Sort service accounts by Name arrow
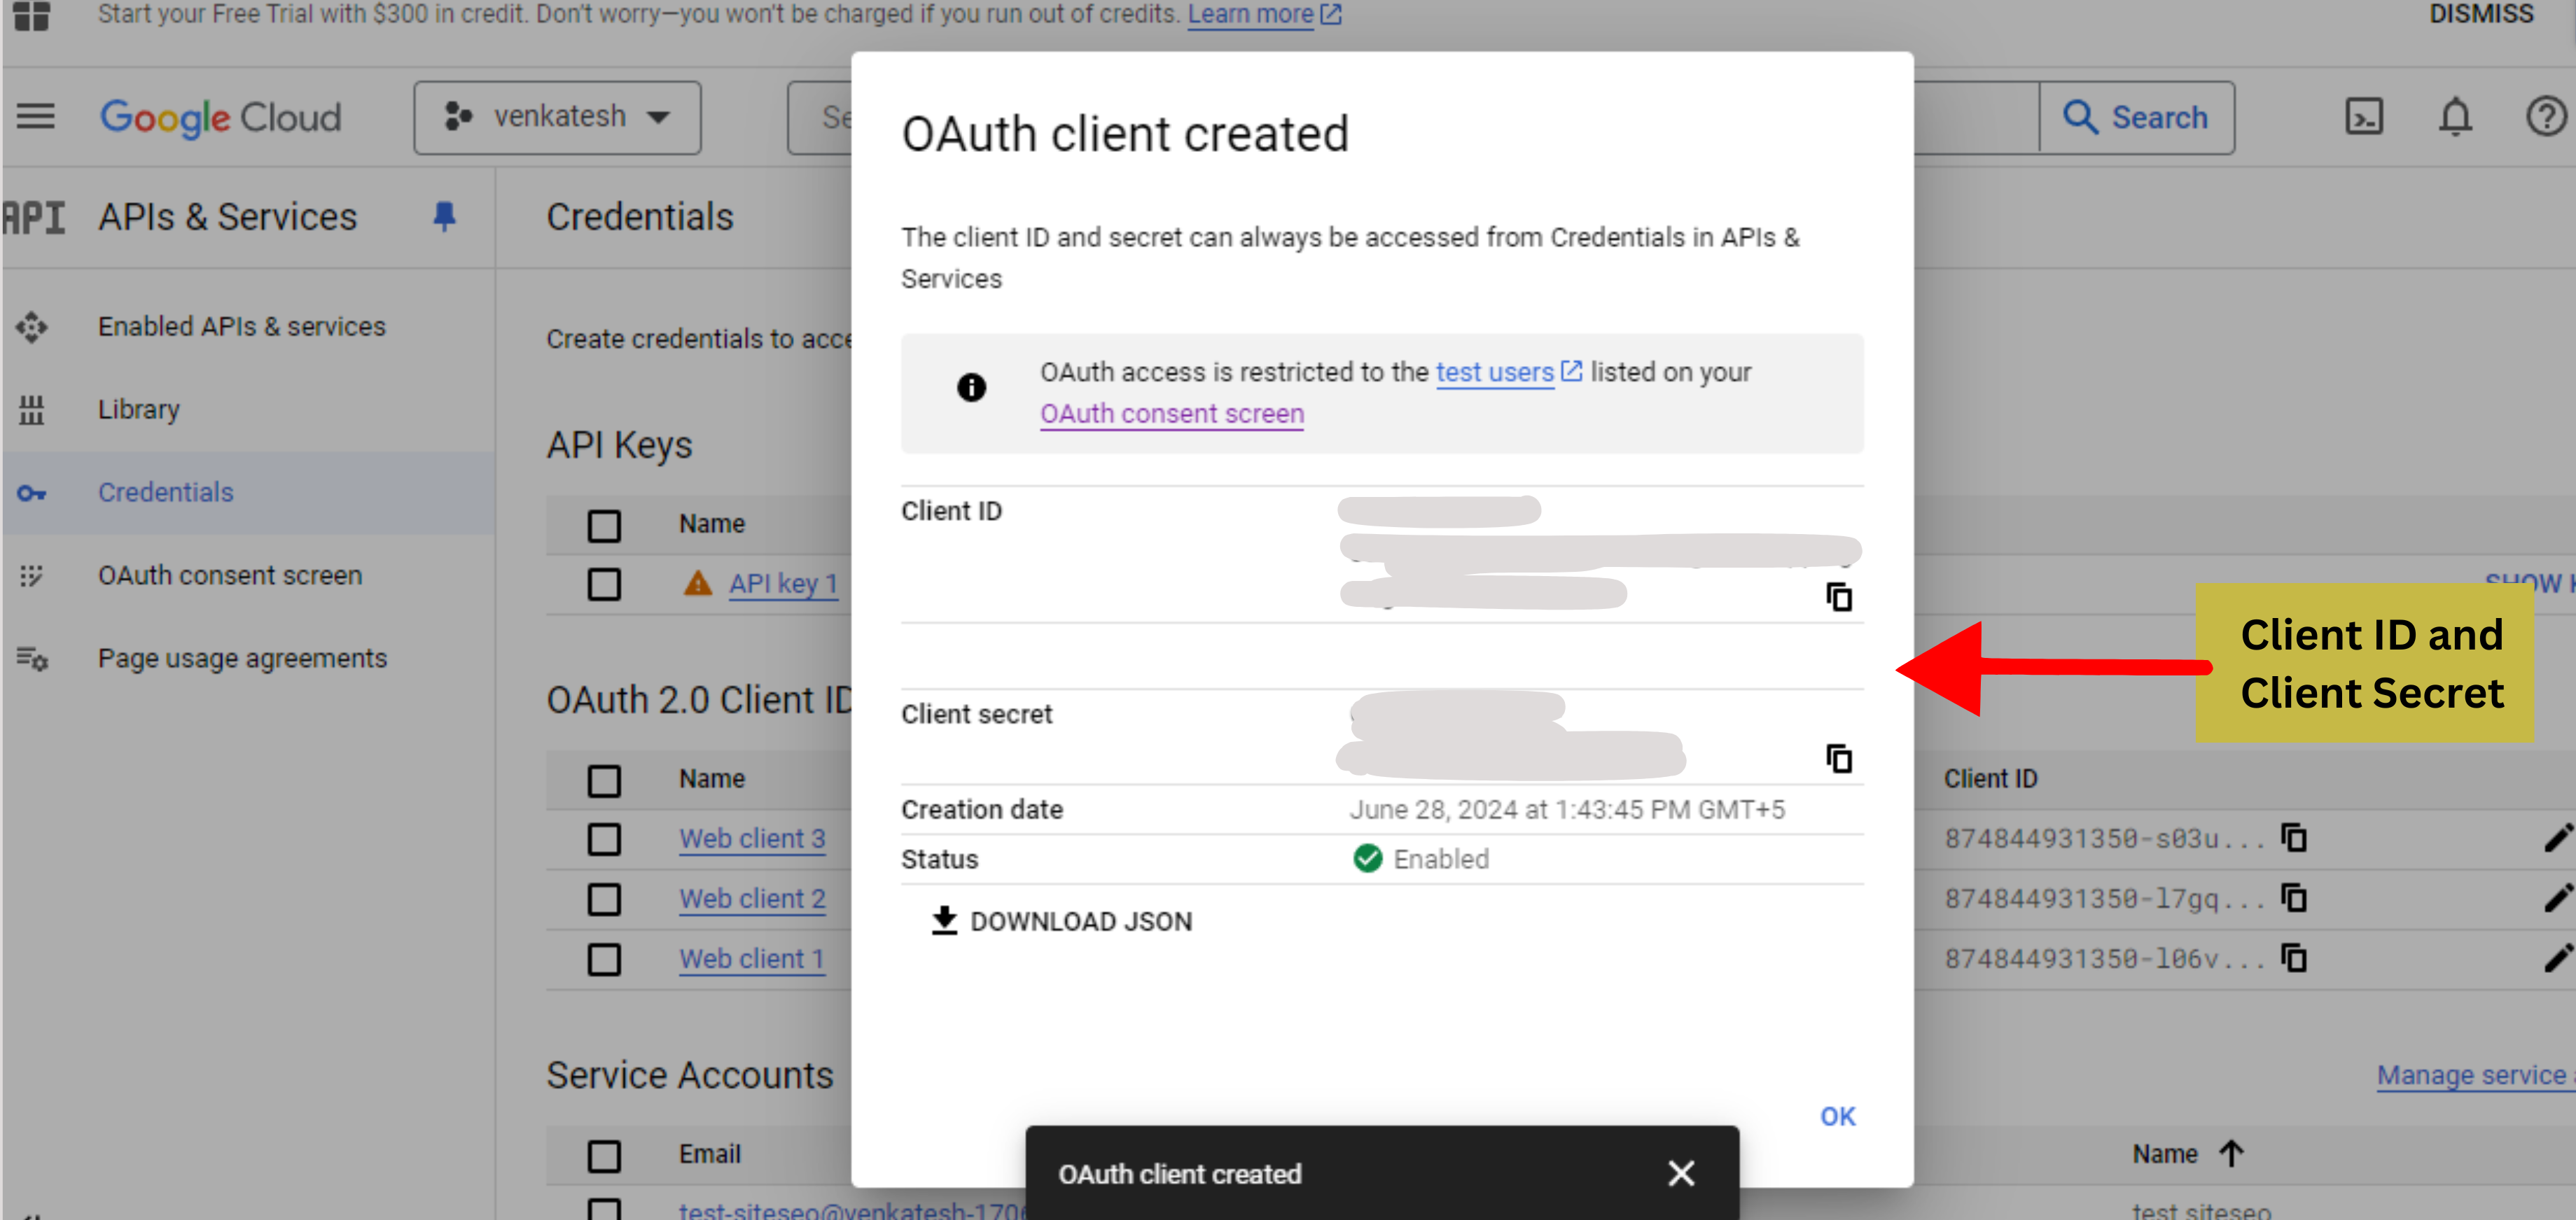This screenshot has width=2576, height=1220. point(2231,1153)
